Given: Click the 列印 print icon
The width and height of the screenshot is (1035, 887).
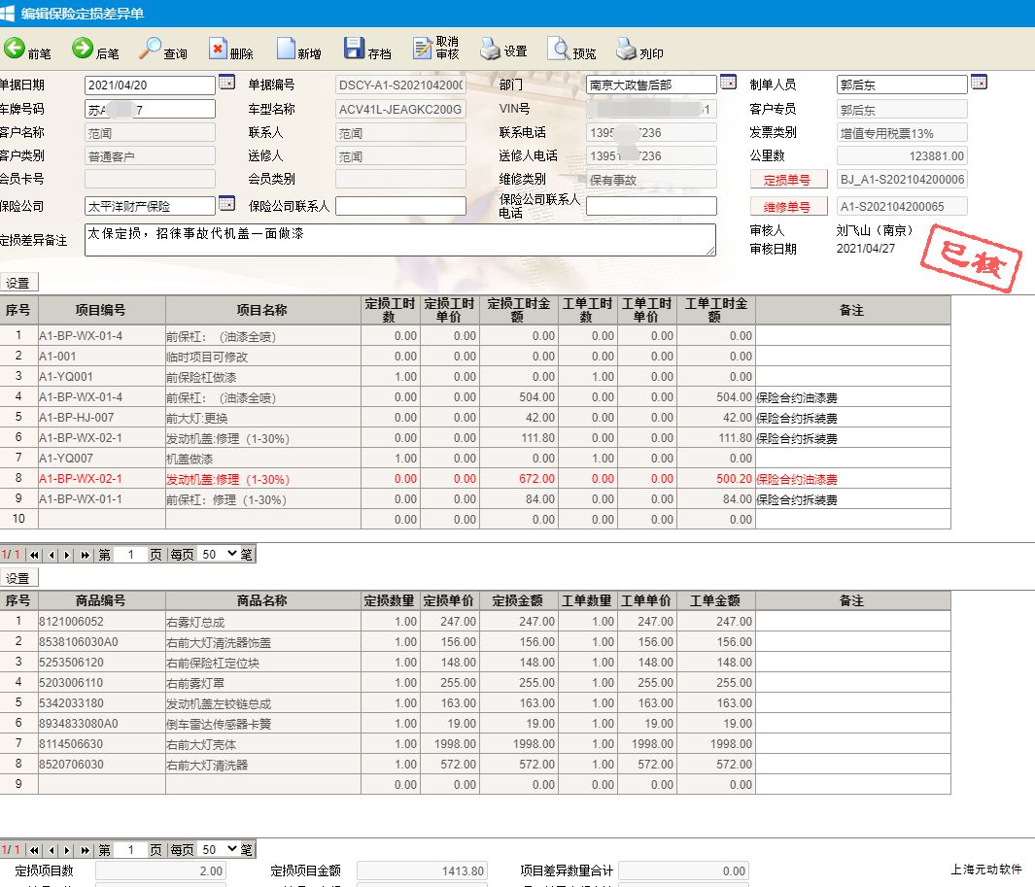Looking at the screenshot, I should click(x=627, y=50).
